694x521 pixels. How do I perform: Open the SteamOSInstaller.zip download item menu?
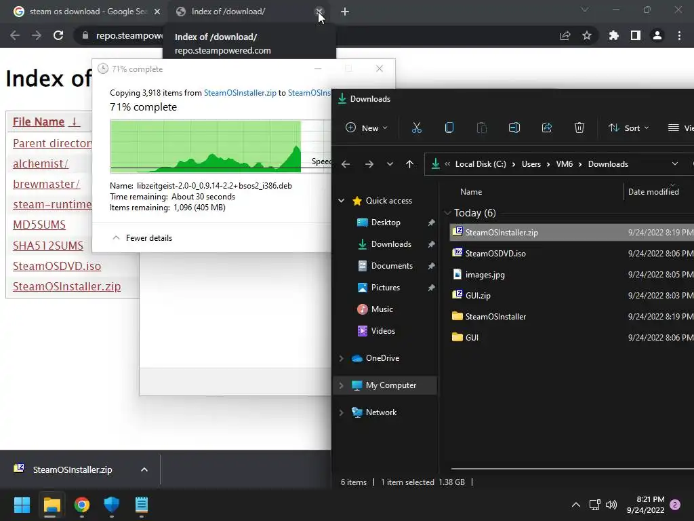coord(144,469)
